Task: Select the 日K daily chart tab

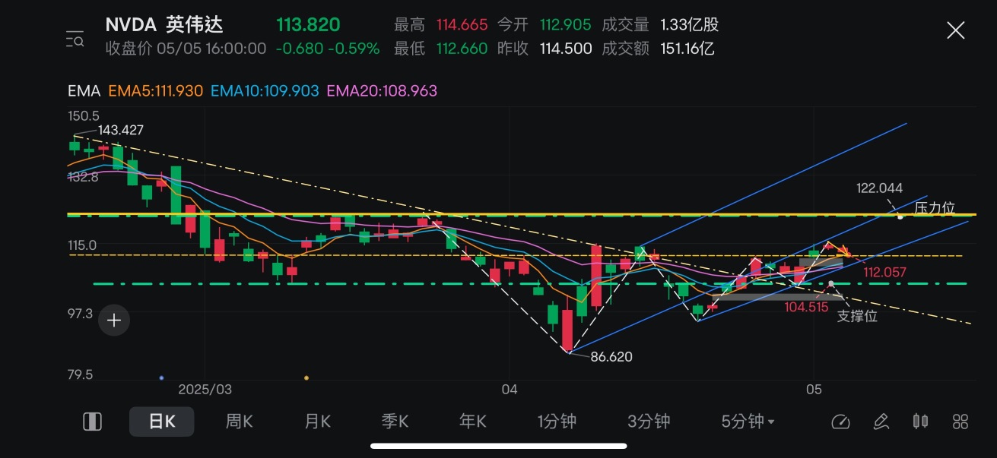Action: click(161, 422)
